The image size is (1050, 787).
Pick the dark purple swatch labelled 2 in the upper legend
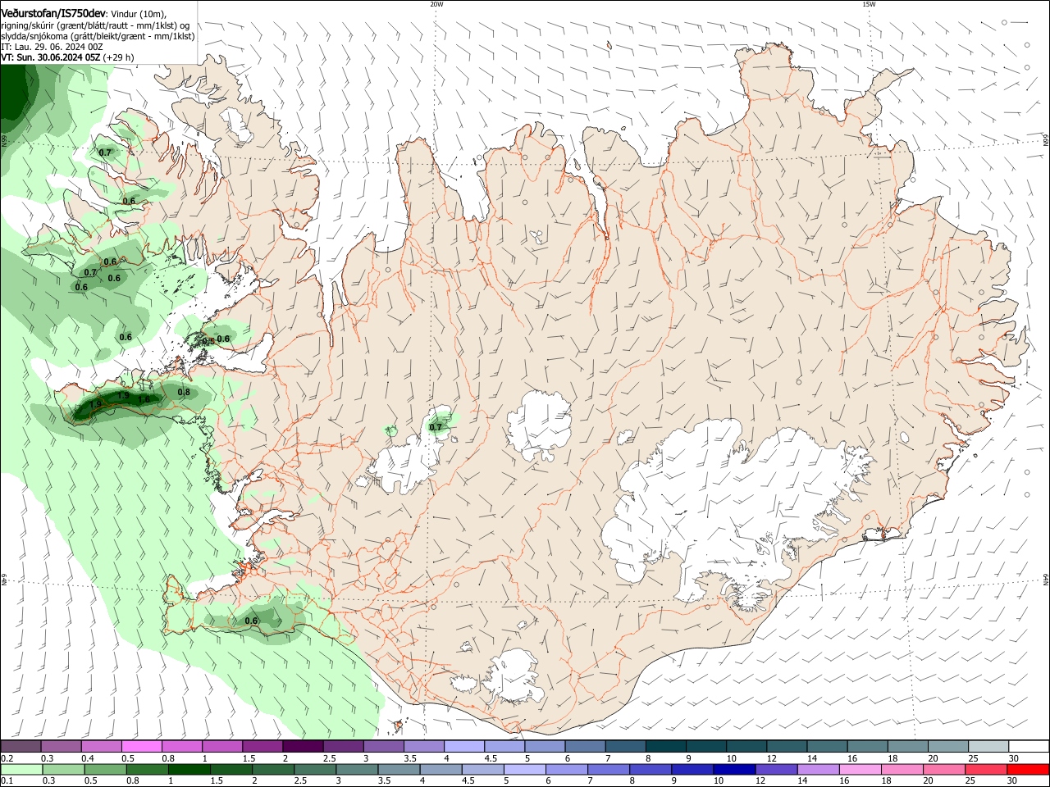click(x=303, y=746)
